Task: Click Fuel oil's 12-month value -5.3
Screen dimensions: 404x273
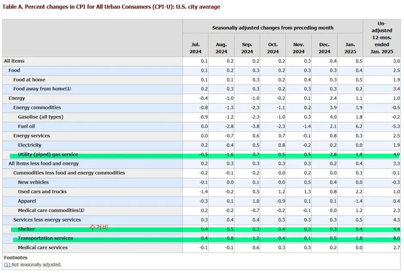Action: tap(395, 126)
